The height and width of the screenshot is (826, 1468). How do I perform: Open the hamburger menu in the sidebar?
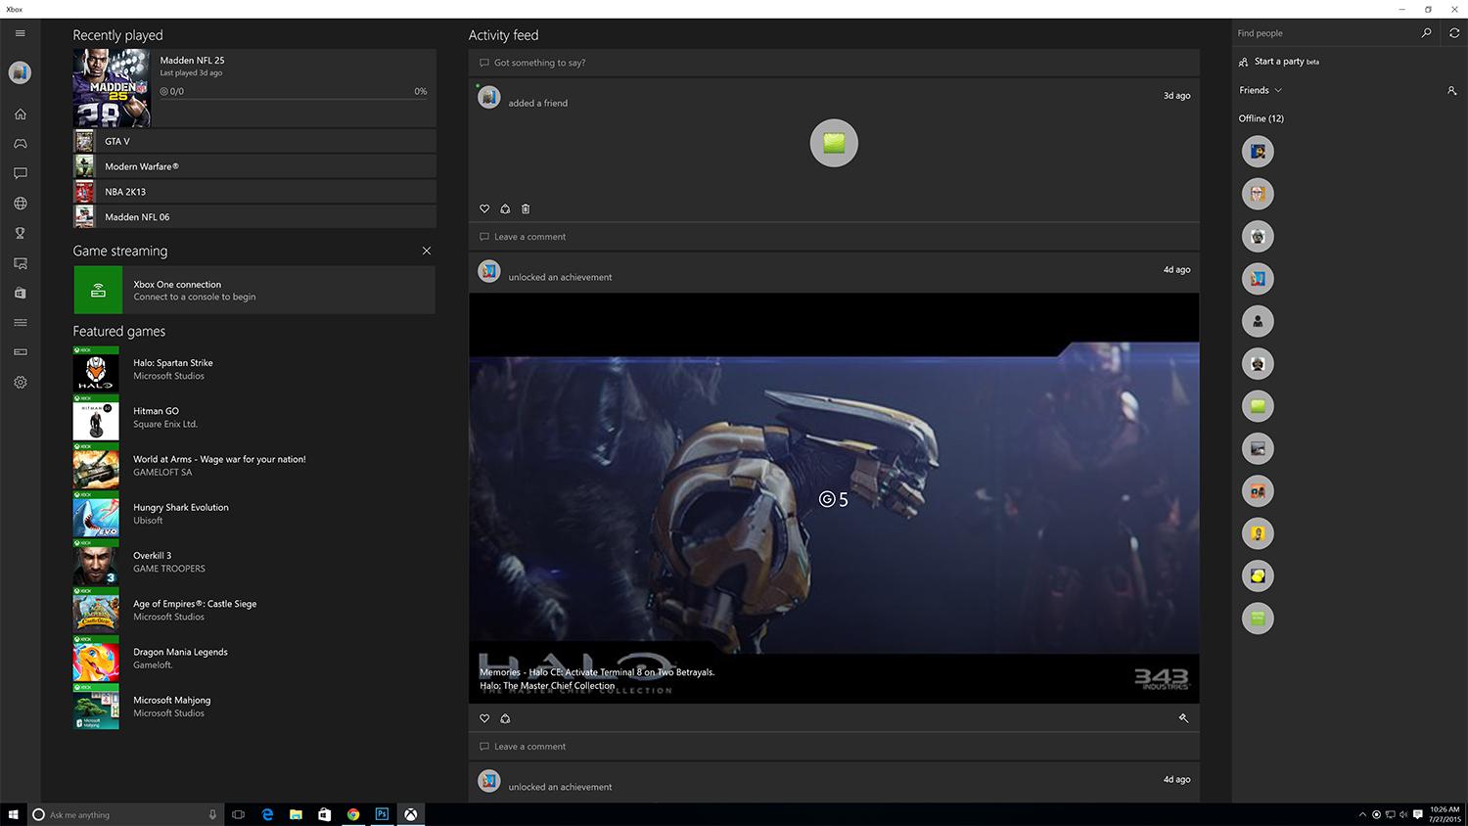[20, 33]
